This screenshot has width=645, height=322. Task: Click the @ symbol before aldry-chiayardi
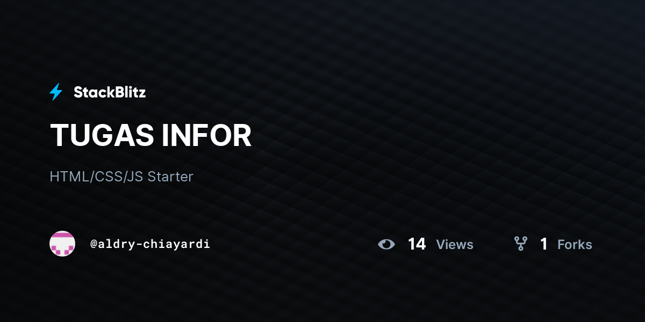pyautogui.click(x=94, y=244)
